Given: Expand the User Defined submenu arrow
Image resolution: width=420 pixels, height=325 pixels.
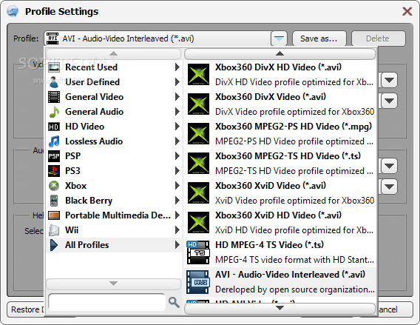Looking at the screenshot, I should point(177,81).
